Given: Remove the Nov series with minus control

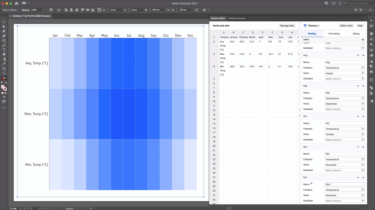Looking at the screenshot, I should click(358, 147).
